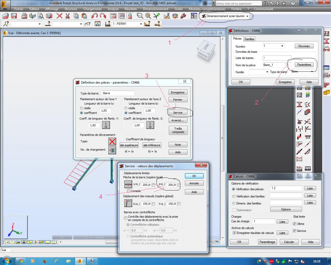Open the Dimensionnement acier/alumini layout dropdown

[247, 16]
